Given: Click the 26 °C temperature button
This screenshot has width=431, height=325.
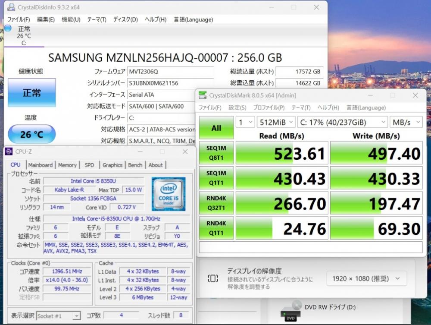Looking at the screenshot, I should 32,134.
